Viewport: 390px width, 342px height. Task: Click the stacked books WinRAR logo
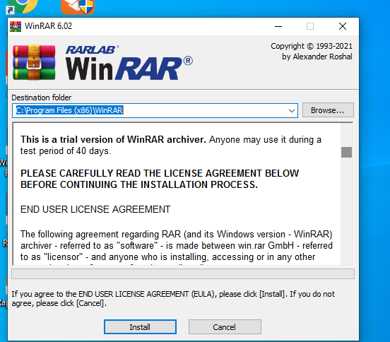pos(34,62)
